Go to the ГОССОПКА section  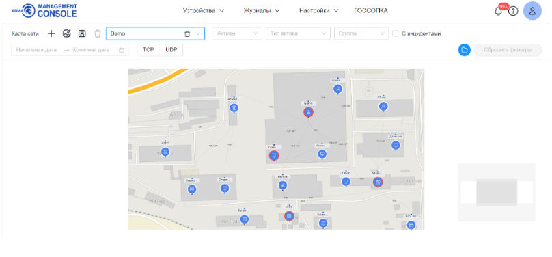coord(371,11)
